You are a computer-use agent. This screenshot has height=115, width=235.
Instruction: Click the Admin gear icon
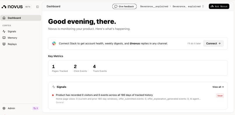point(4,108)
